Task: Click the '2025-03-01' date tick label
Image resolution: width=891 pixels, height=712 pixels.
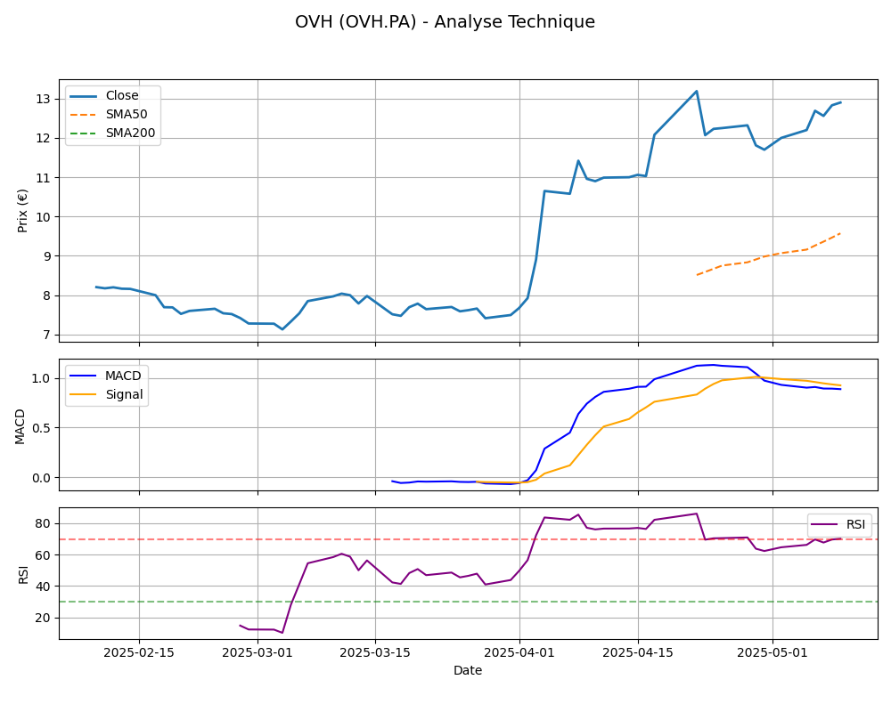Action: point(257,653)
